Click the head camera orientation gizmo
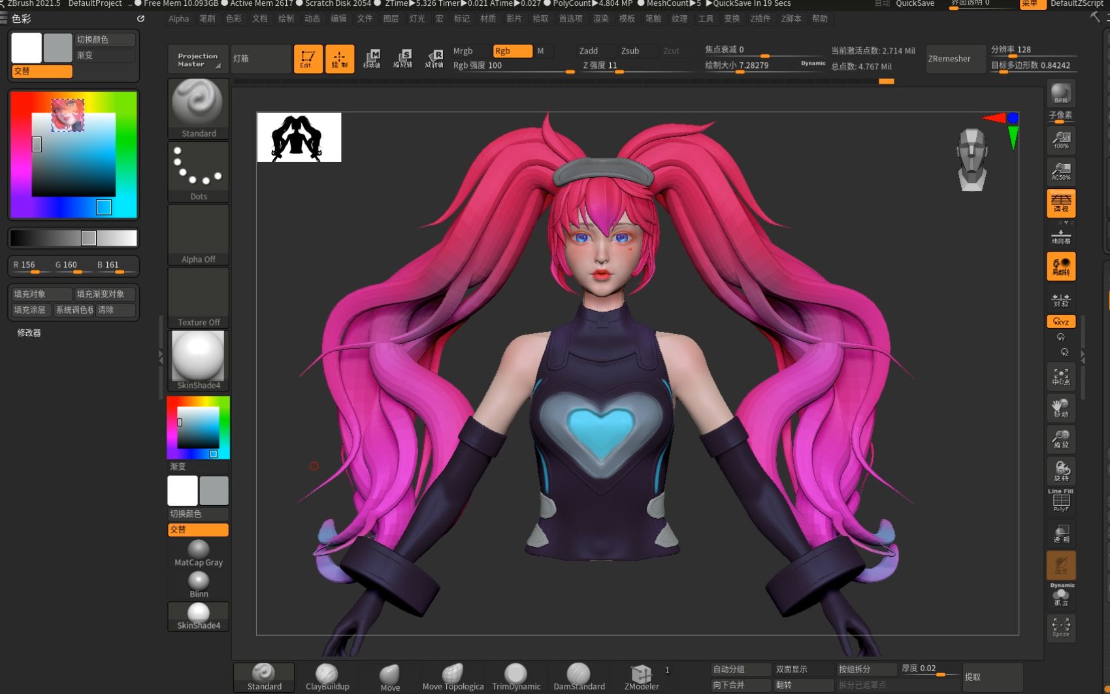Viewport: 1110px width, 694px height. point(972,159)
